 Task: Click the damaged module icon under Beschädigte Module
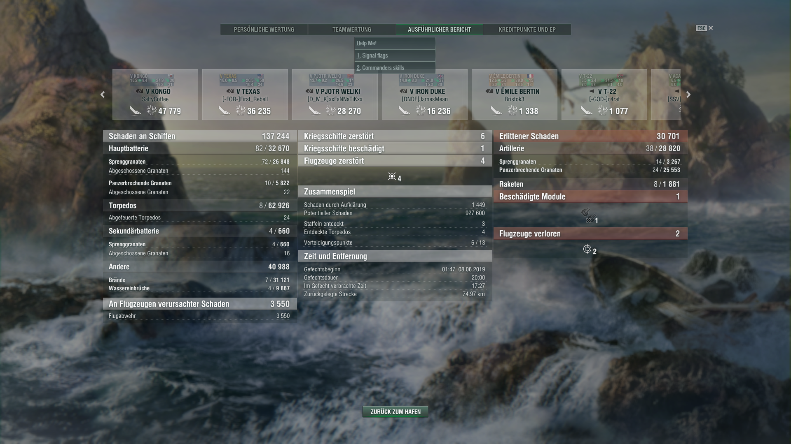click(588, 216)
